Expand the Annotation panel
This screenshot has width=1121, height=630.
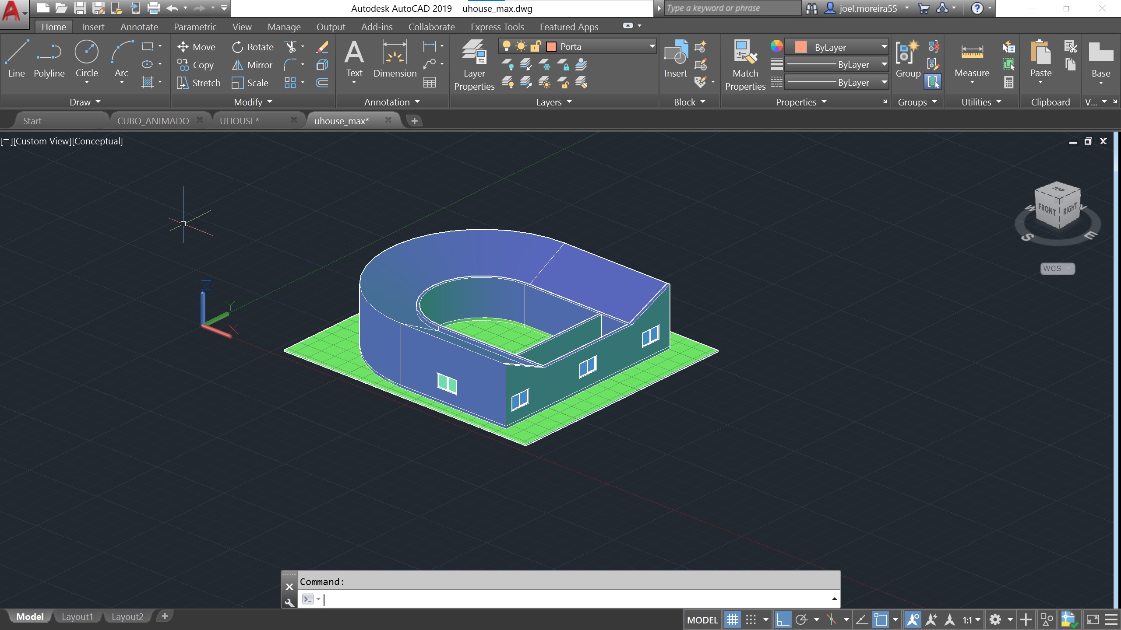click(x=392, y=102)
